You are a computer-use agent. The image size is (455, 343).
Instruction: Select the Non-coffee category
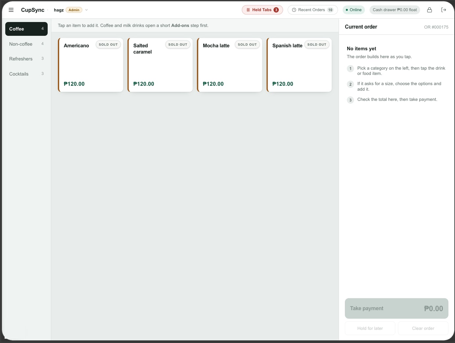pos(26,44)
